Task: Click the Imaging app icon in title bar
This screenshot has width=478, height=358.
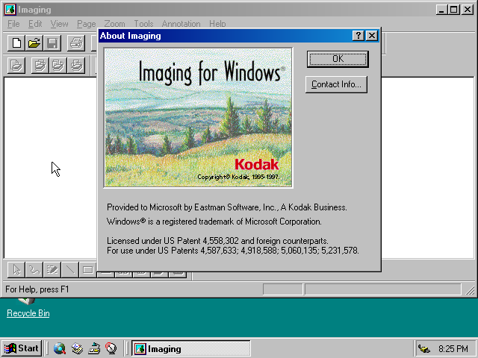Action: click(x=10, y=10)
